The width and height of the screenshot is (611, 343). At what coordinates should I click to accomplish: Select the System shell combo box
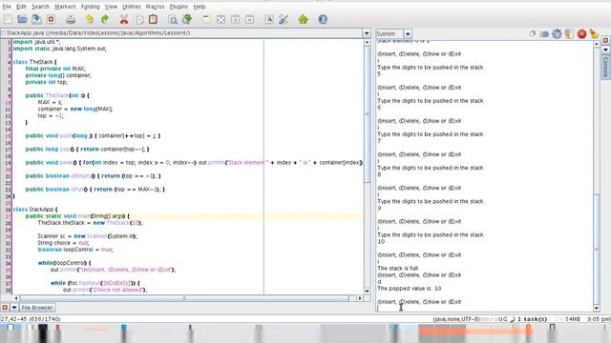point(393,34)
